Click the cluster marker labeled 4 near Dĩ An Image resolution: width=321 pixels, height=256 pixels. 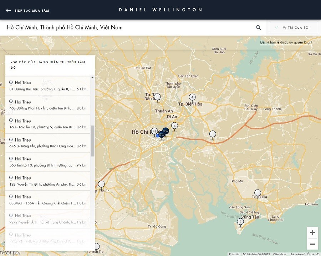click(x=174, y=126)
